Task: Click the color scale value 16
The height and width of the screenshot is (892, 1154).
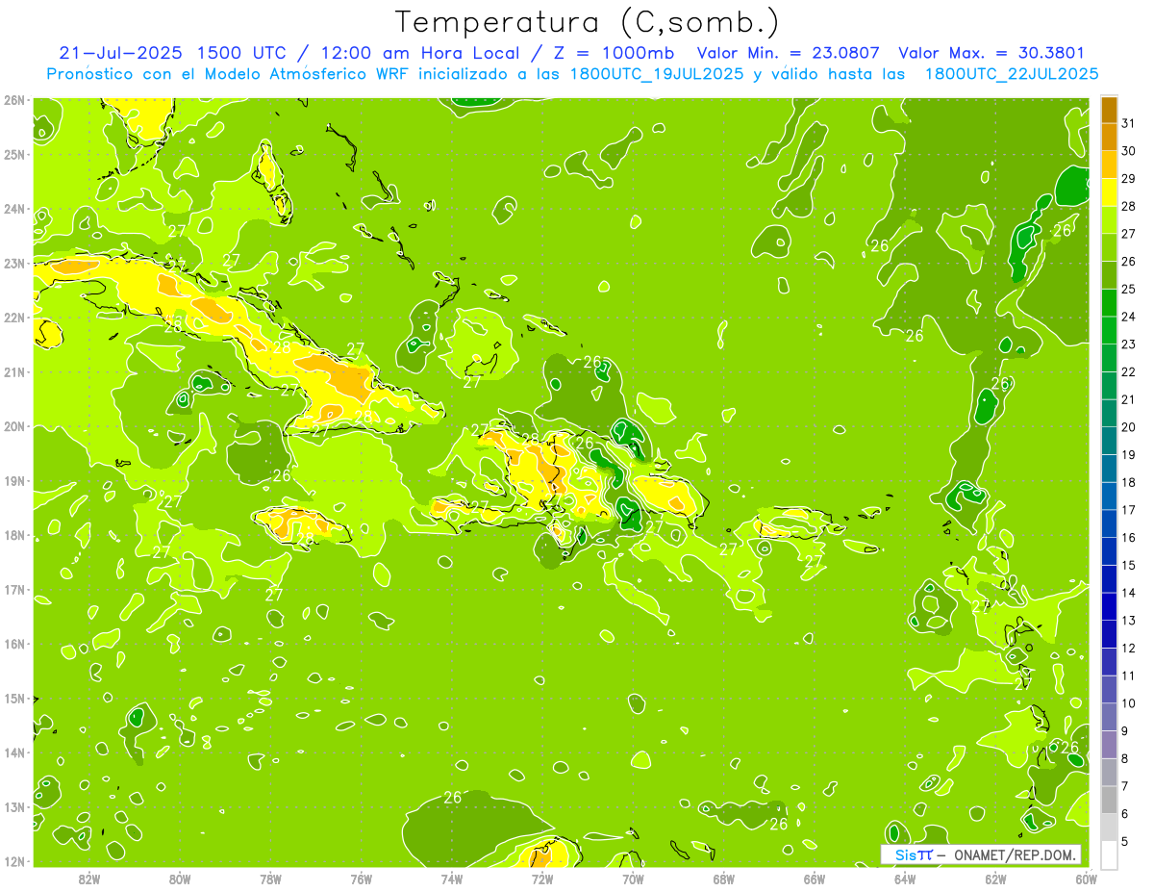Action: click(1129, 538)
